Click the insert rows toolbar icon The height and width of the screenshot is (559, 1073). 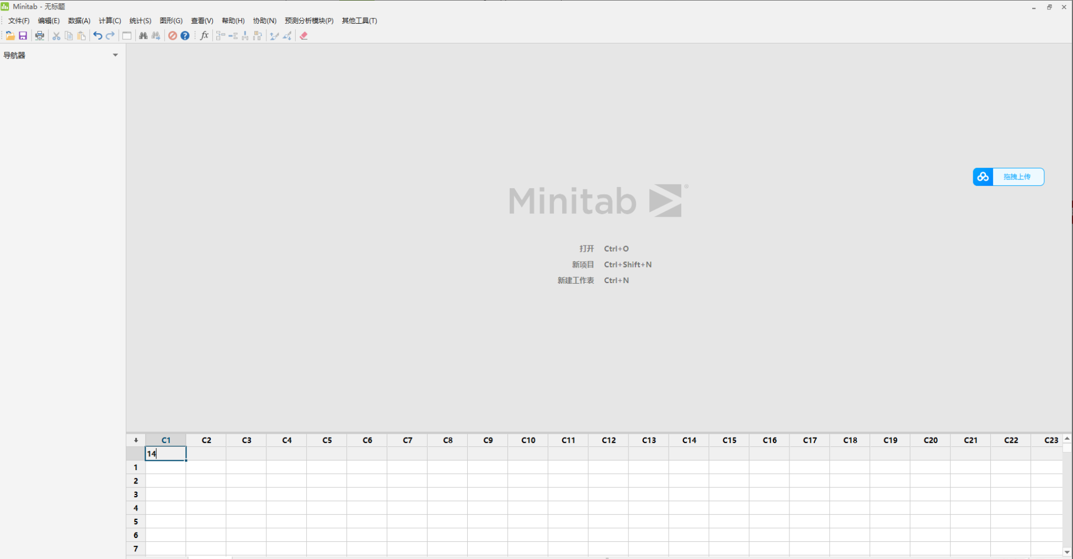coord(233,36)
